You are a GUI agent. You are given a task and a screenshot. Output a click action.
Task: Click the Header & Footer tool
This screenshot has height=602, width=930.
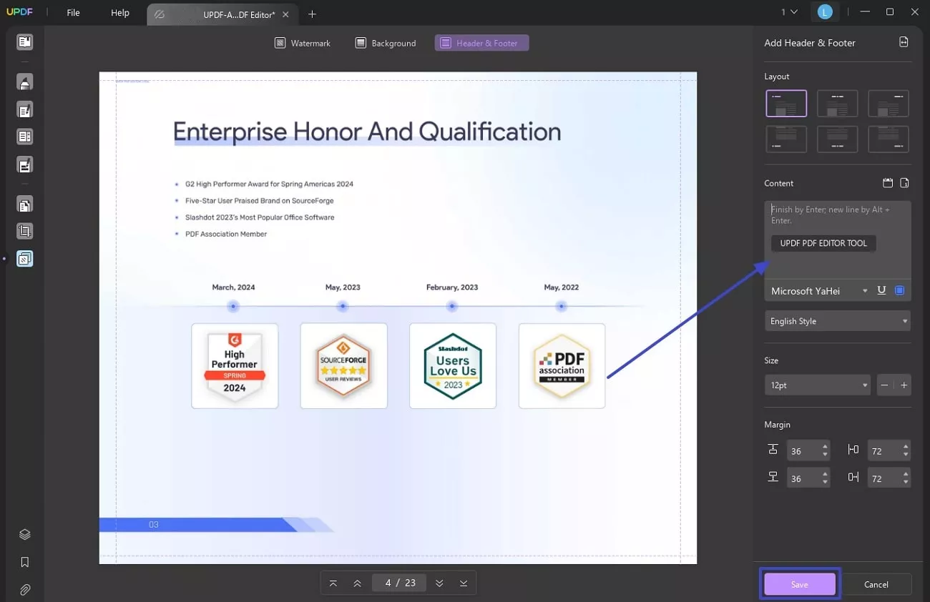coord(481,43)
